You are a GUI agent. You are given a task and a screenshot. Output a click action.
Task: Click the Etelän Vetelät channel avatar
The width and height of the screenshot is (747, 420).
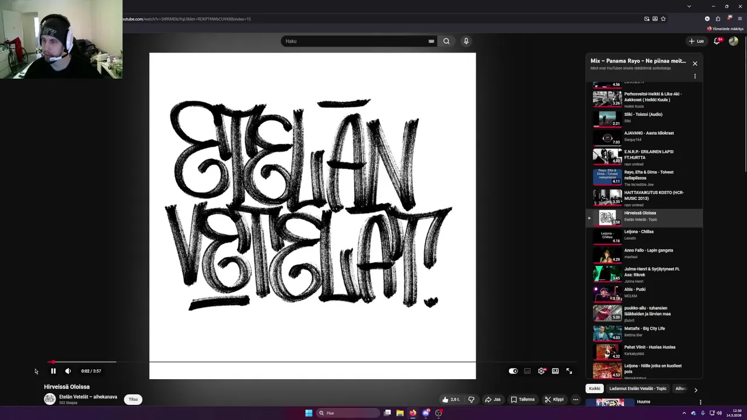[50, 399]
